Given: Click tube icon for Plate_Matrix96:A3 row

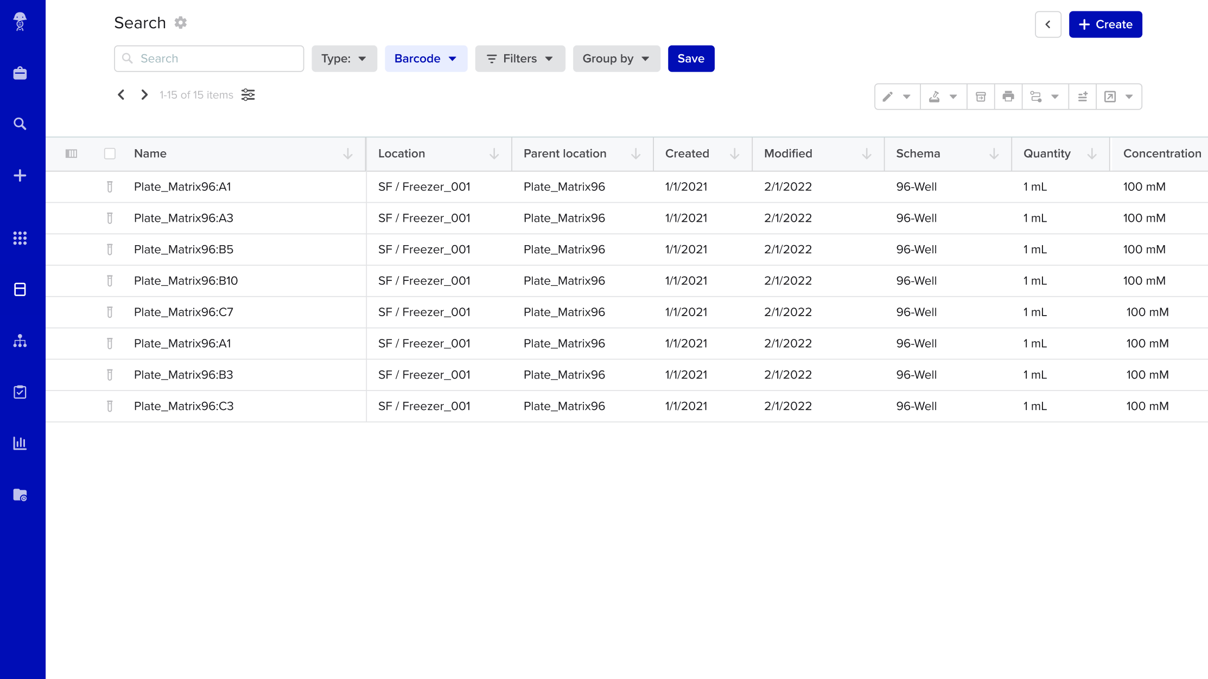Looking at the screenshot, I should [110, 218].
